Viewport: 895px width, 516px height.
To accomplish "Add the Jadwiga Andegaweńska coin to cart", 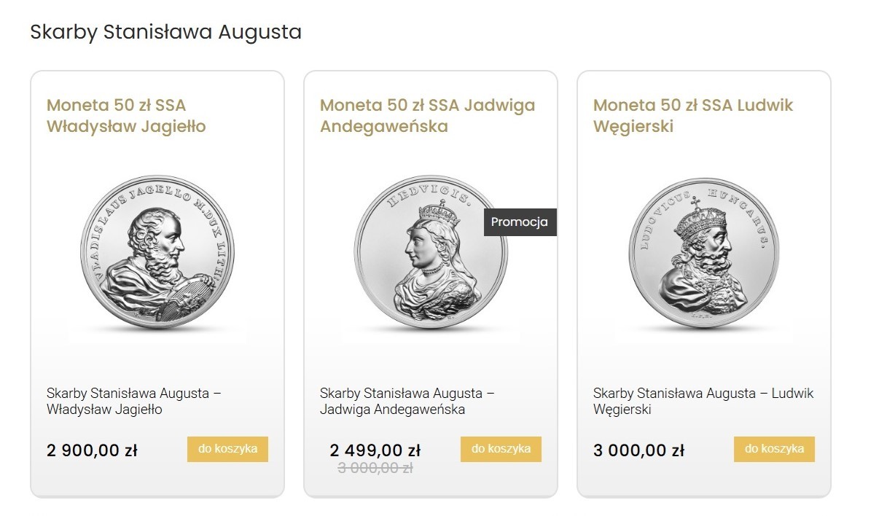I will [501, 449].
